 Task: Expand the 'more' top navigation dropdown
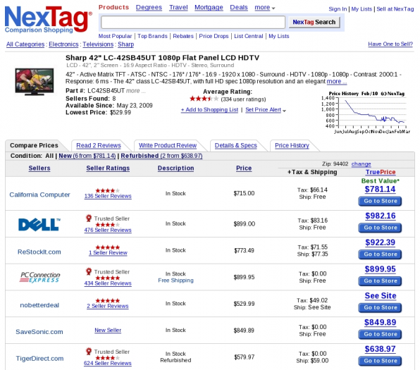tap(265, 8)
